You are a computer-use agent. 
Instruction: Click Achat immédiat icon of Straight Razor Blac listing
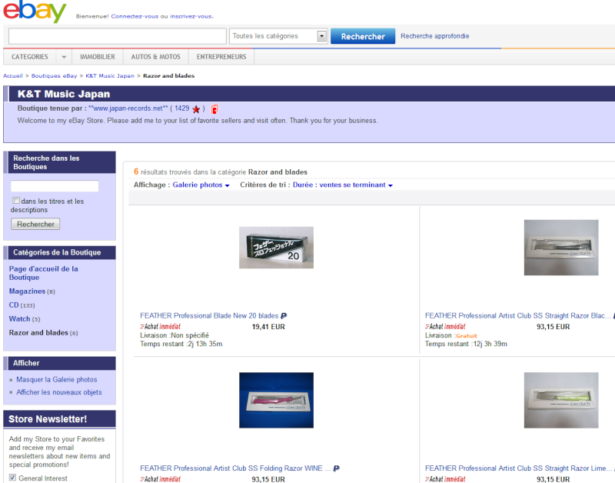tap(445, 326)
